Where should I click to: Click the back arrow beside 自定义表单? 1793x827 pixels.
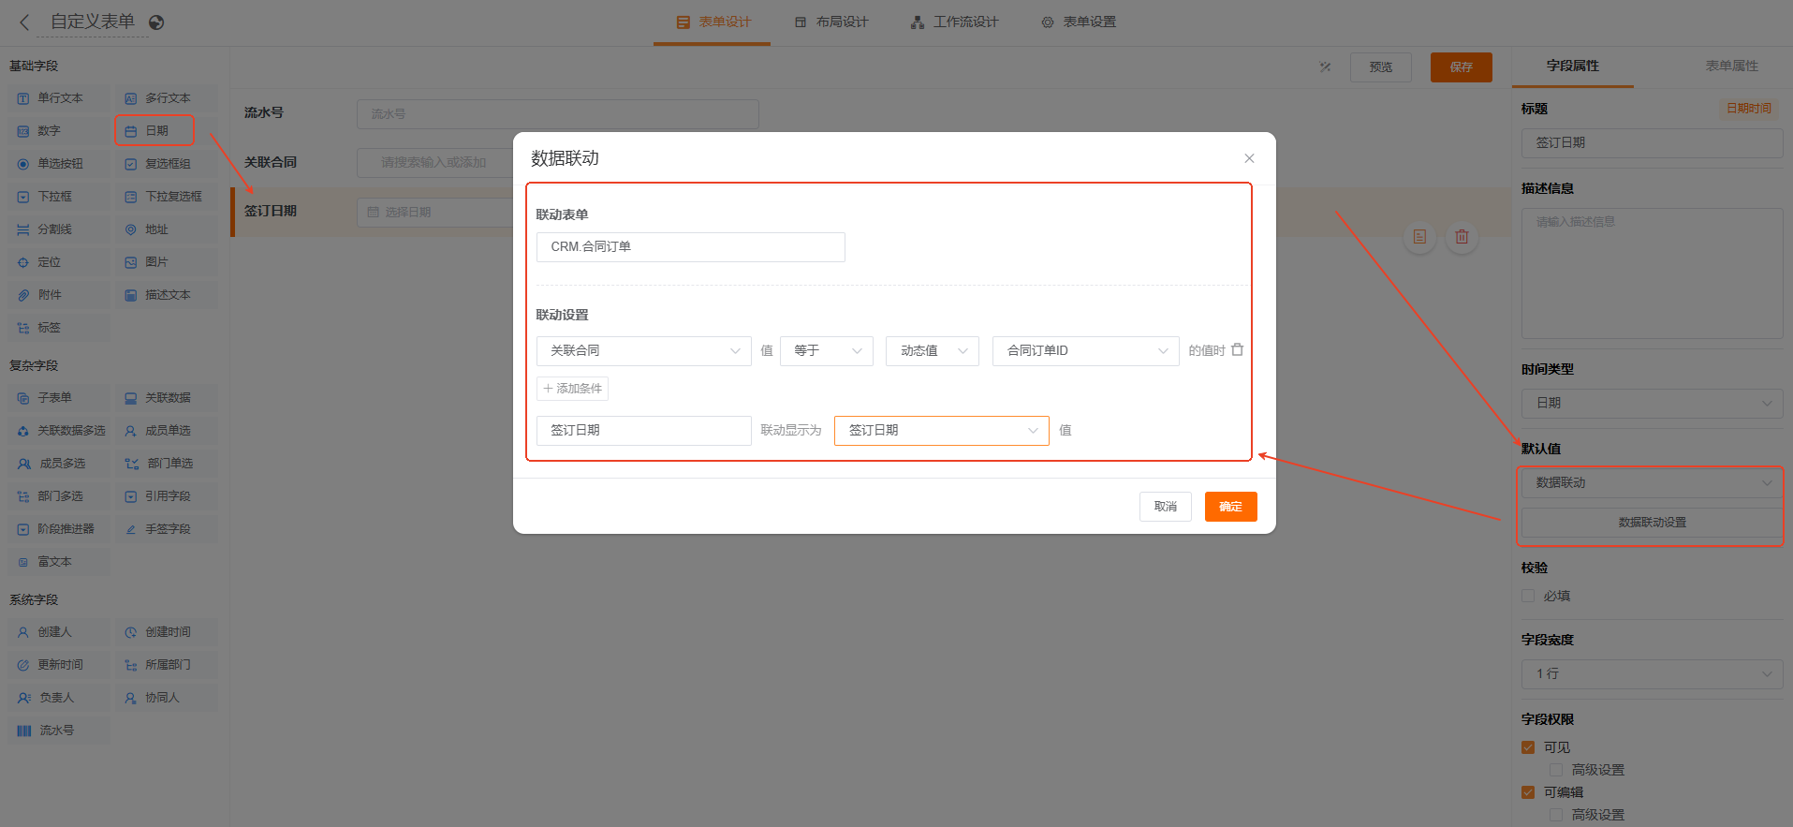pos(24,22)
